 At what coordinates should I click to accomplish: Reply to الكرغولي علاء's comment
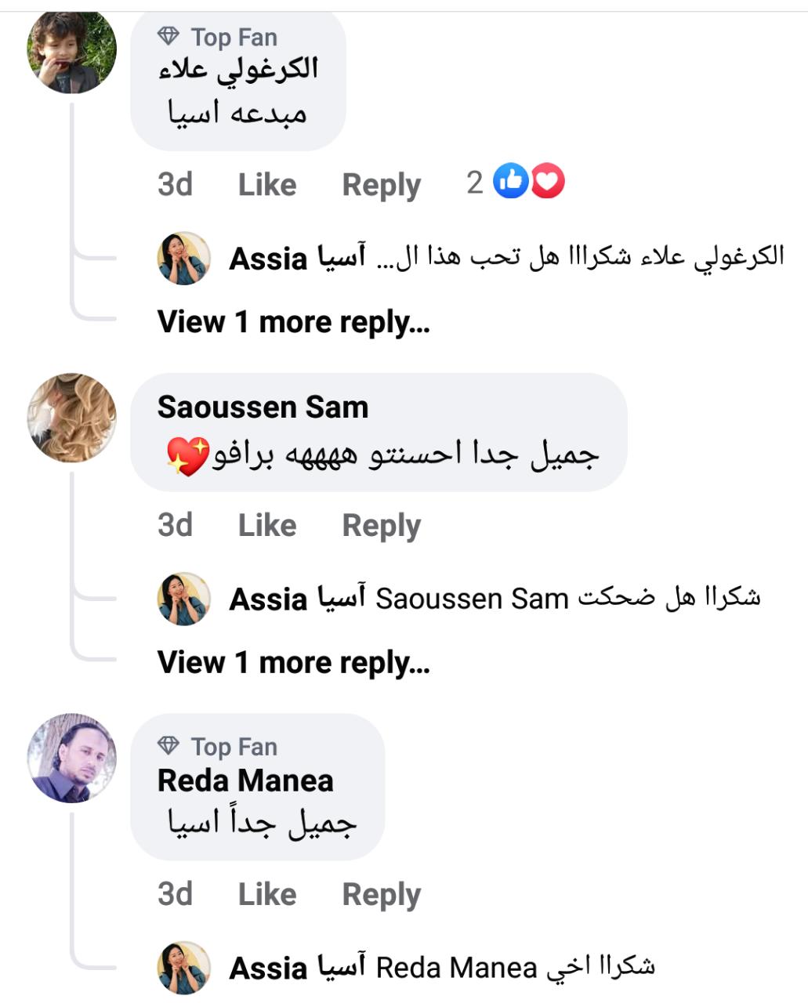point(381,185)
